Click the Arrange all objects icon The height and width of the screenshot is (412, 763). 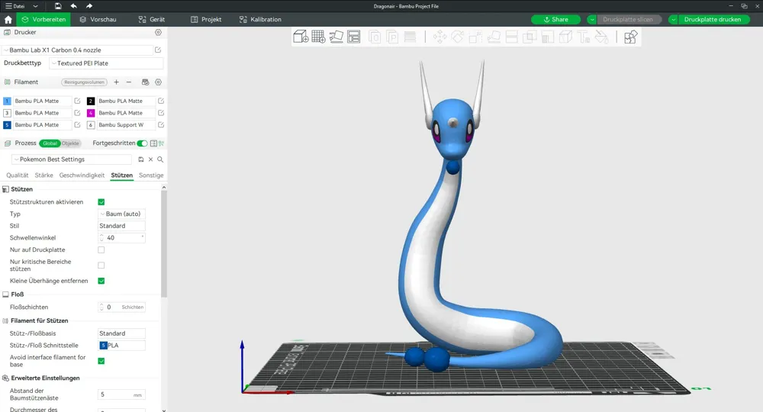[354, 37]
